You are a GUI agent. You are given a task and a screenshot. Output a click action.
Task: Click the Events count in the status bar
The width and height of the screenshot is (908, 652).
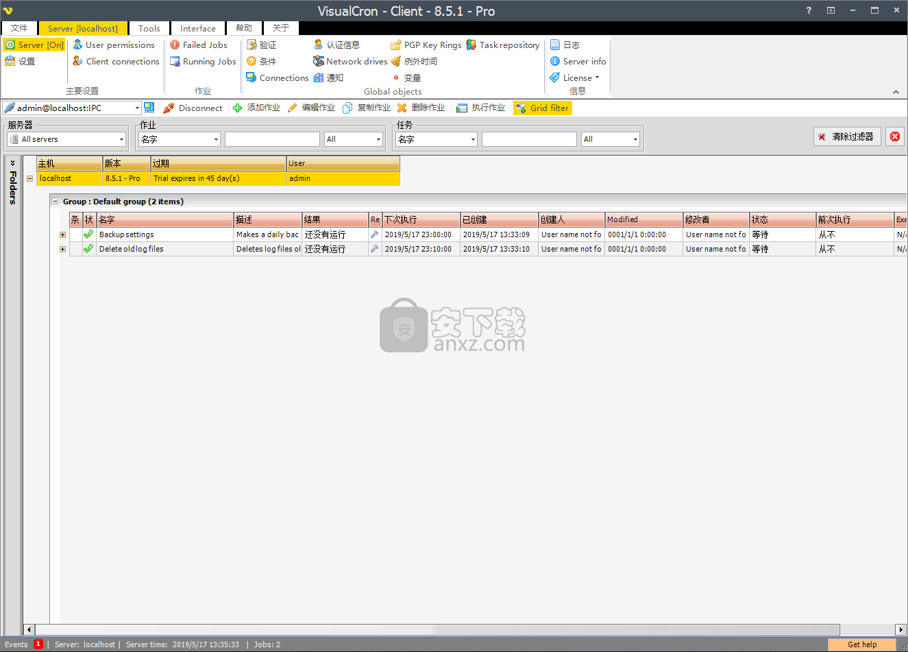click(38, 644)
